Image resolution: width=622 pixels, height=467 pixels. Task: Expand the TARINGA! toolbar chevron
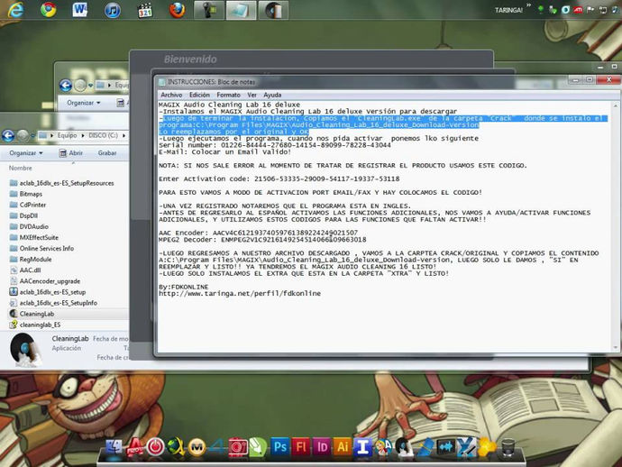529,5
